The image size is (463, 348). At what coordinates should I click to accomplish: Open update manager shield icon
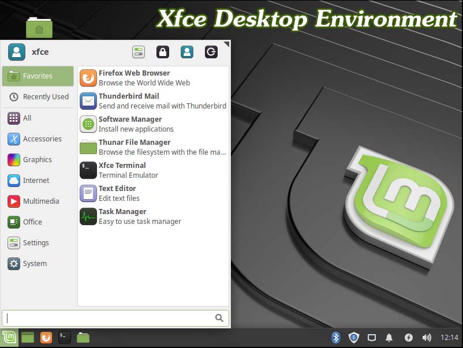coord(354,338)
